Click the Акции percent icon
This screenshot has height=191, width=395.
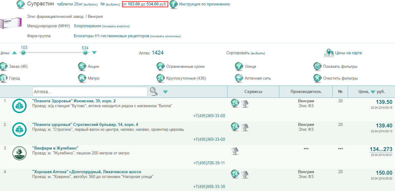82,66
